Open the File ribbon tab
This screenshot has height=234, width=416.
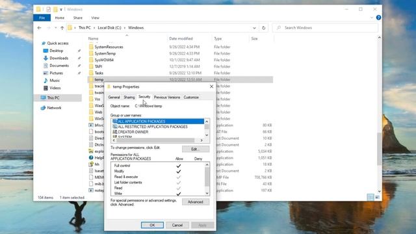(42, 18)
